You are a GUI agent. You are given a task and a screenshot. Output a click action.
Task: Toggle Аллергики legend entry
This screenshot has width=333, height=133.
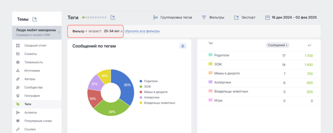coord(151,97)
